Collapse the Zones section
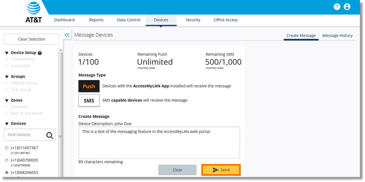Image resolution: width=365 pixels, height=182 pixels. 7,101
